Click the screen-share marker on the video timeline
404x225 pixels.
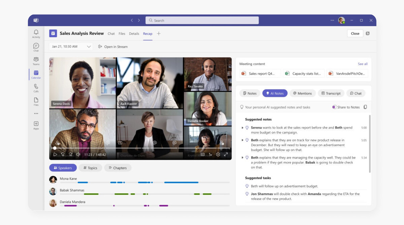pos(120,143)
